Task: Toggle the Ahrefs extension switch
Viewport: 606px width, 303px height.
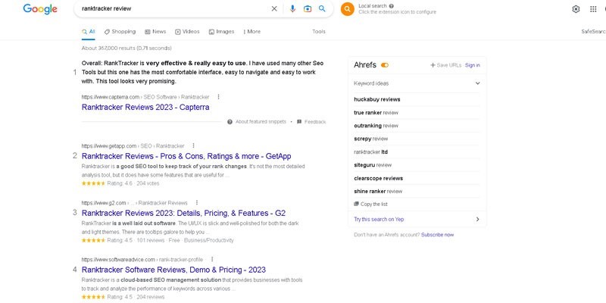Action: point(385,65)
